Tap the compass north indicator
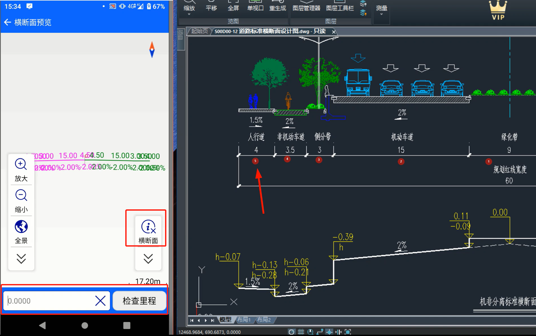 [152, 49]
